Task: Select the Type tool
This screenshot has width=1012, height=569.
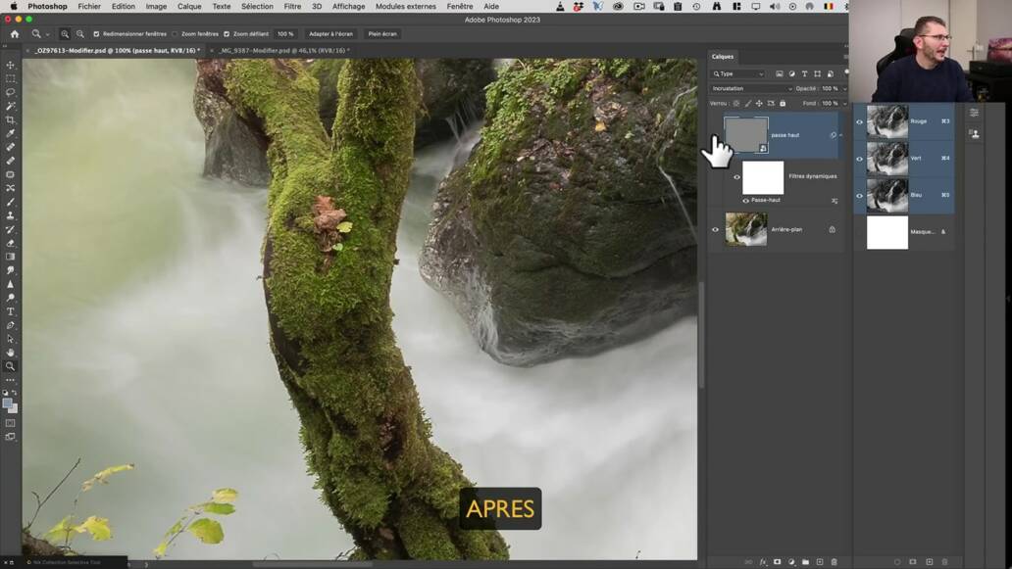Action: [11, 311]
